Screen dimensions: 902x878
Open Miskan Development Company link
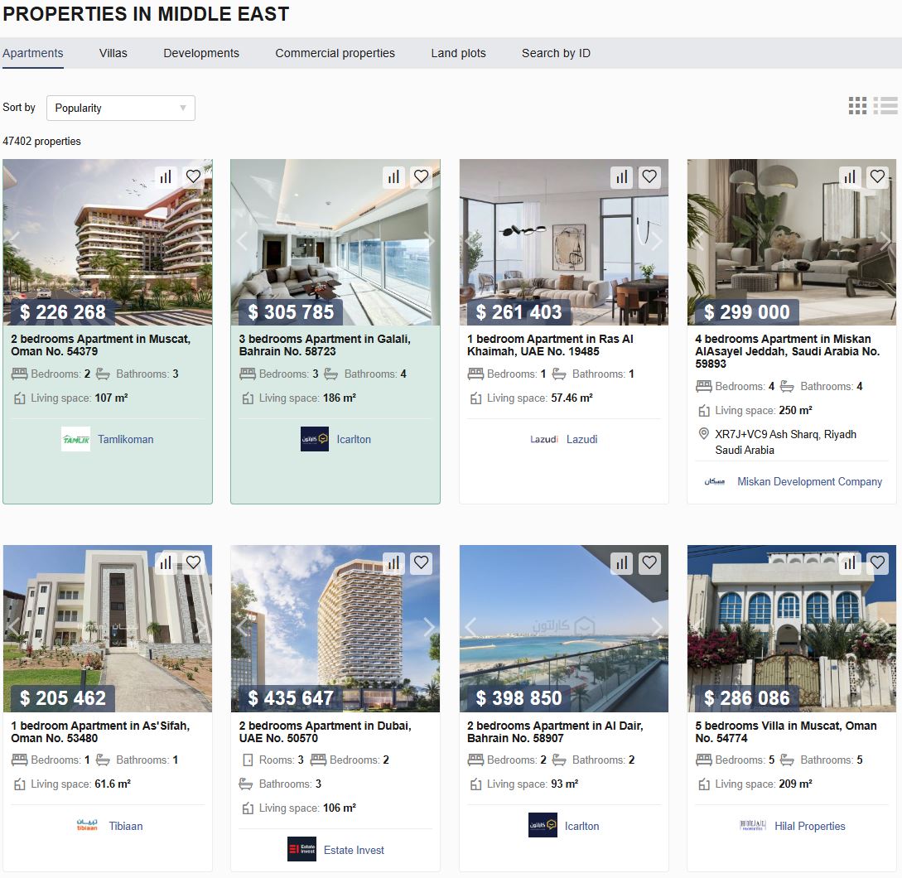809,481
